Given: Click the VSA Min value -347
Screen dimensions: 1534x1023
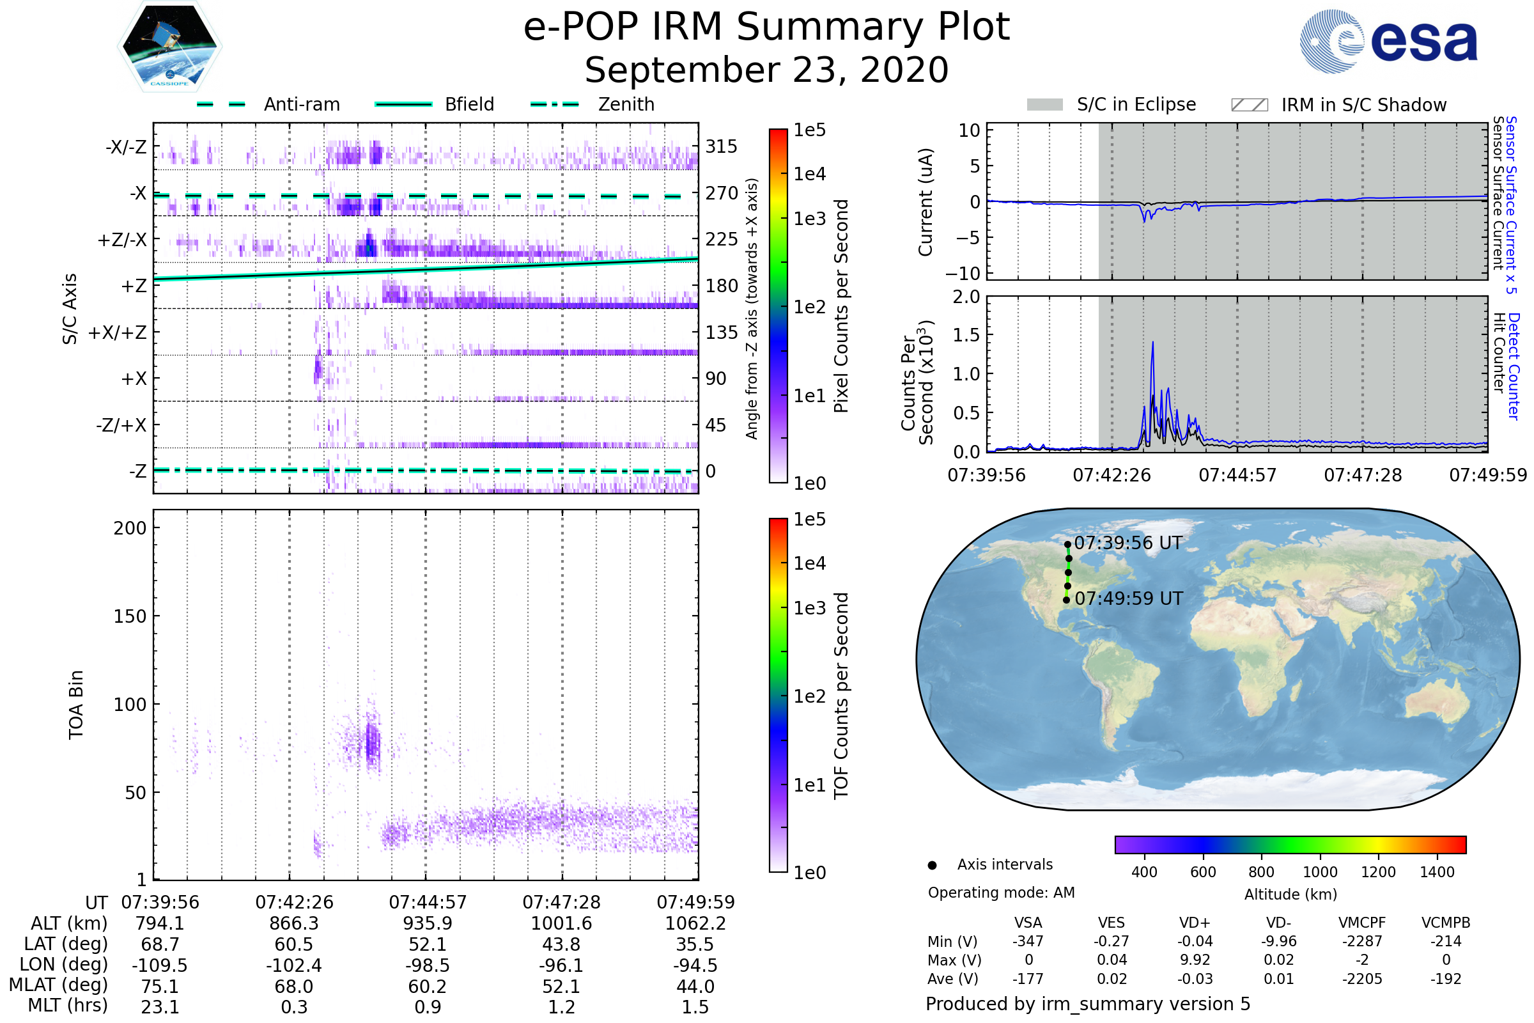Looking at the screenshot, I should point(1028,941).
